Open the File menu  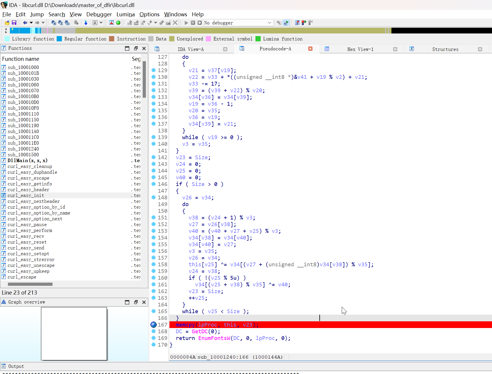tap(7, 14)
